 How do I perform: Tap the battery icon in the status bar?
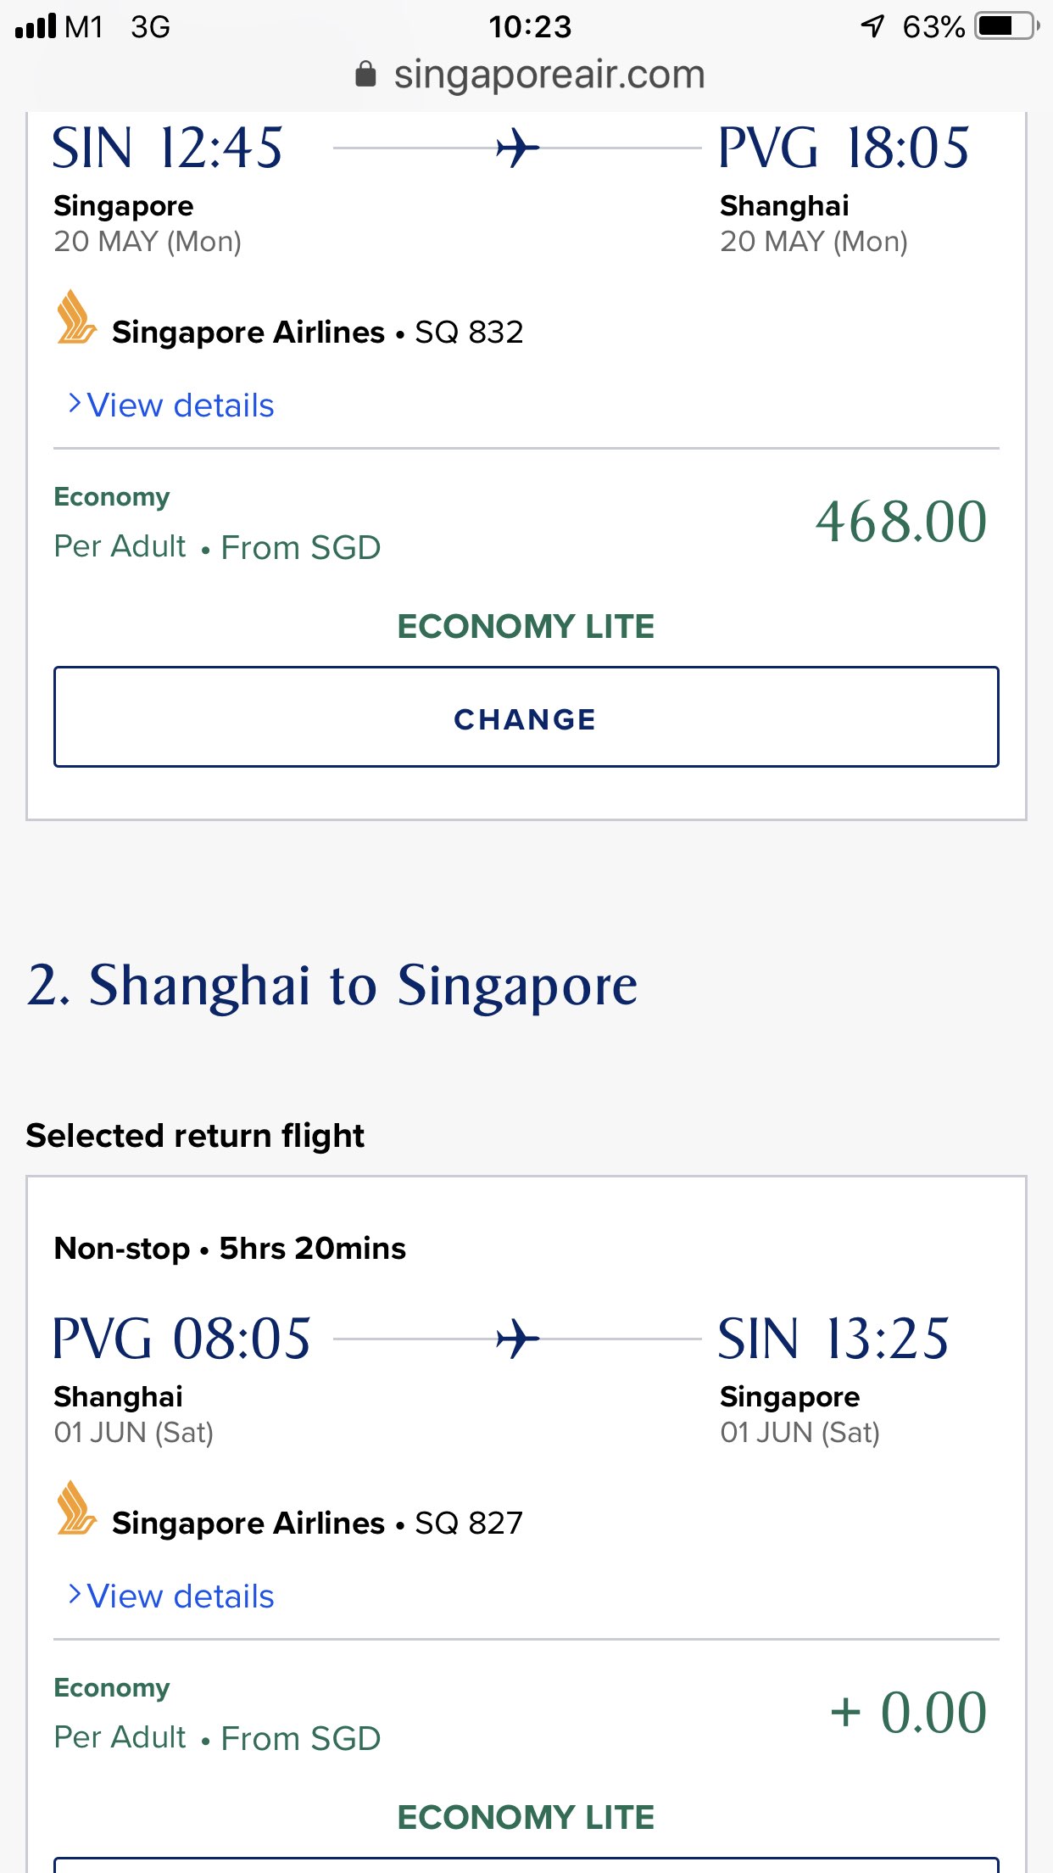click(x=1006, y=26)
